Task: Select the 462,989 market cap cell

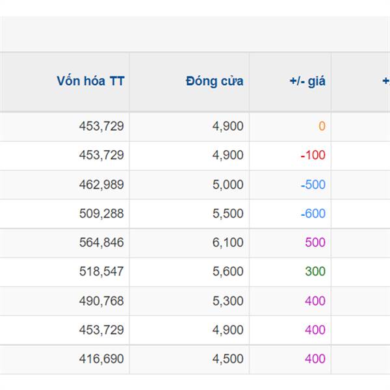Action: (x=101, y=185)
